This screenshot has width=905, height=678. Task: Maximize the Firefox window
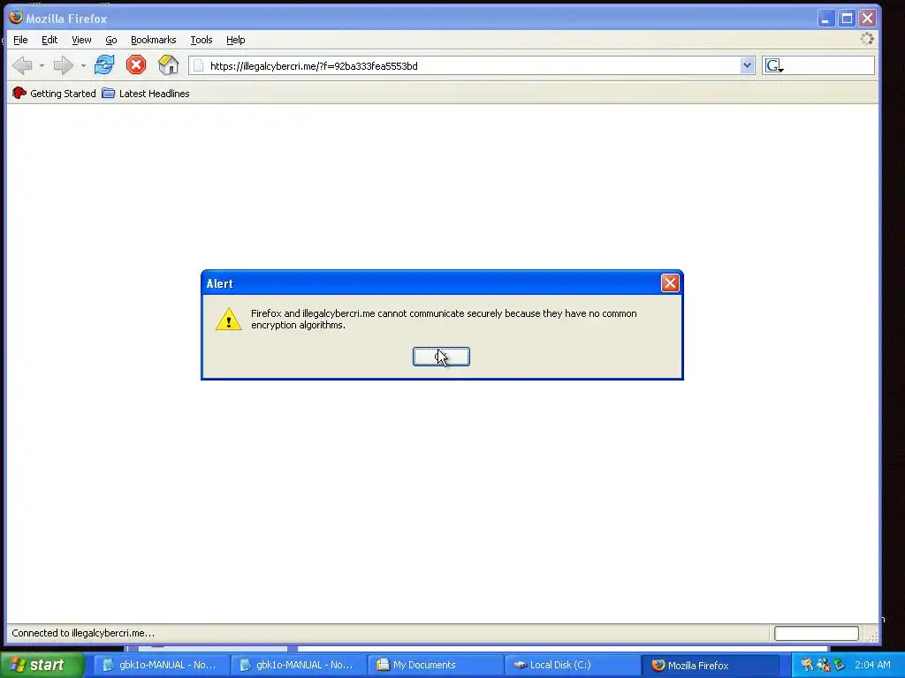(847, 19)
